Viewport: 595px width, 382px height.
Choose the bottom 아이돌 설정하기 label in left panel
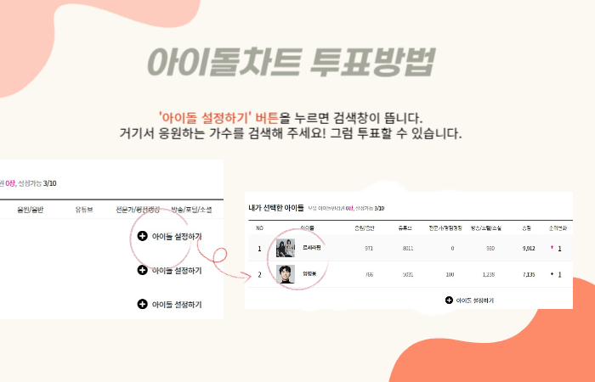click(x=177, y=304)
